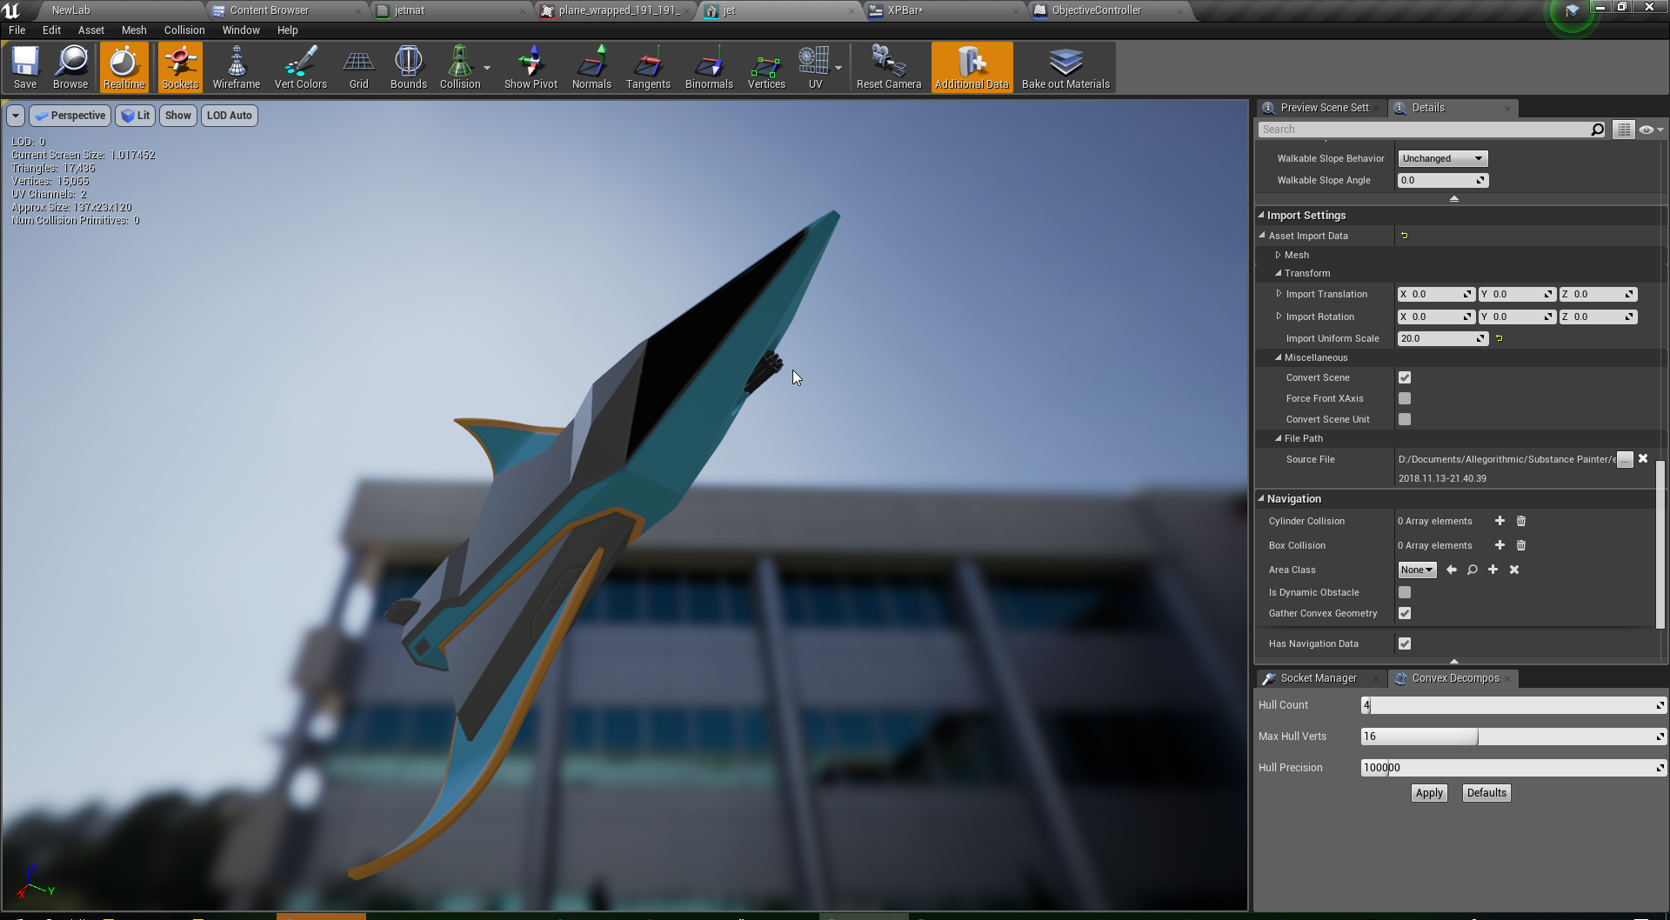Toggle Gather Convex Geometry checkbox
This screenshot has height=920, width=1670.
pyautogui.click(x=1405, y=613)
